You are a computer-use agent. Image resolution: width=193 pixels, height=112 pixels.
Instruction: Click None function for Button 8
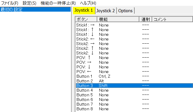coord(104,109)
